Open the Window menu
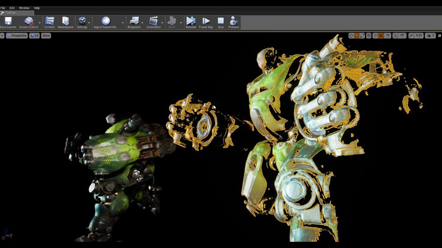Image resolution: width=442 pixels, height=248 pixels. tap(24, 8)
